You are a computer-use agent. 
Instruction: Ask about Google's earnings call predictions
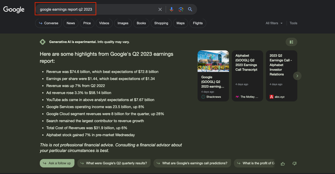(x=192, y=163)
